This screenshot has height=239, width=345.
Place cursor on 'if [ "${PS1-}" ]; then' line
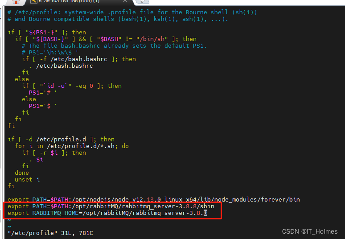(47, 33)
